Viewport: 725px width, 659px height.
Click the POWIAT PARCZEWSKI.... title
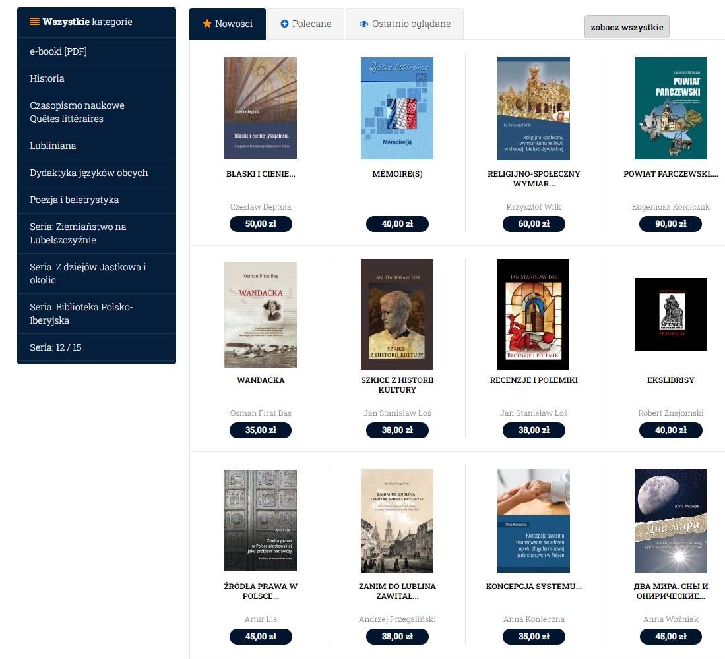pos(670,174)
